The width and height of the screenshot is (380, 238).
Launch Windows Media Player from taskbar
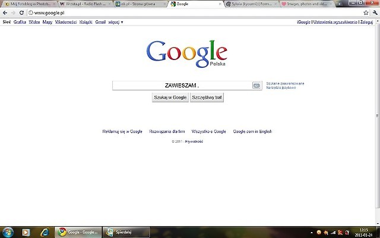click(x=26, y=233)
